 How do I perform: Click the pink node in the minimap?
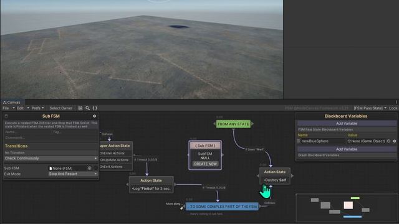coord(348,205)
